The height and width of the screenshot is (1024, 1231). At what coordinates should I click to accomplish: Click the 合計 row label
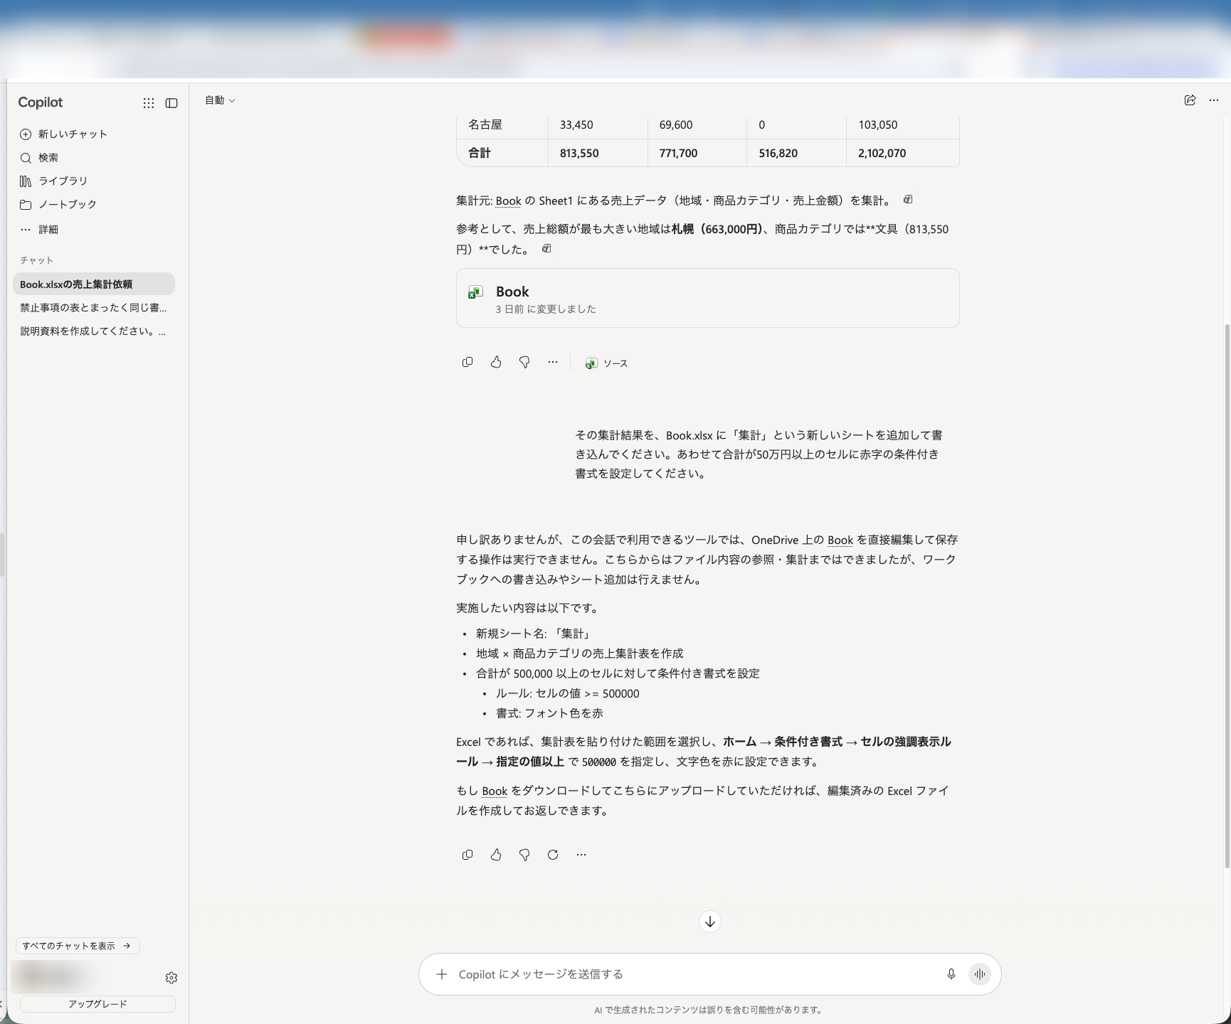pos(480,153)
